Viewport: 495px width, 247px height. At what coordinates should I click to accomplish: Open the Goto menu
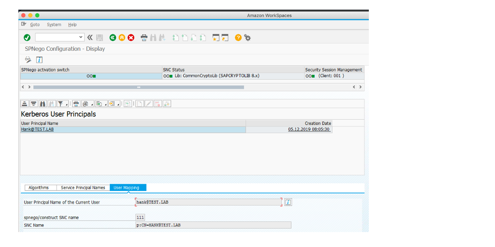tap(35, 25)
